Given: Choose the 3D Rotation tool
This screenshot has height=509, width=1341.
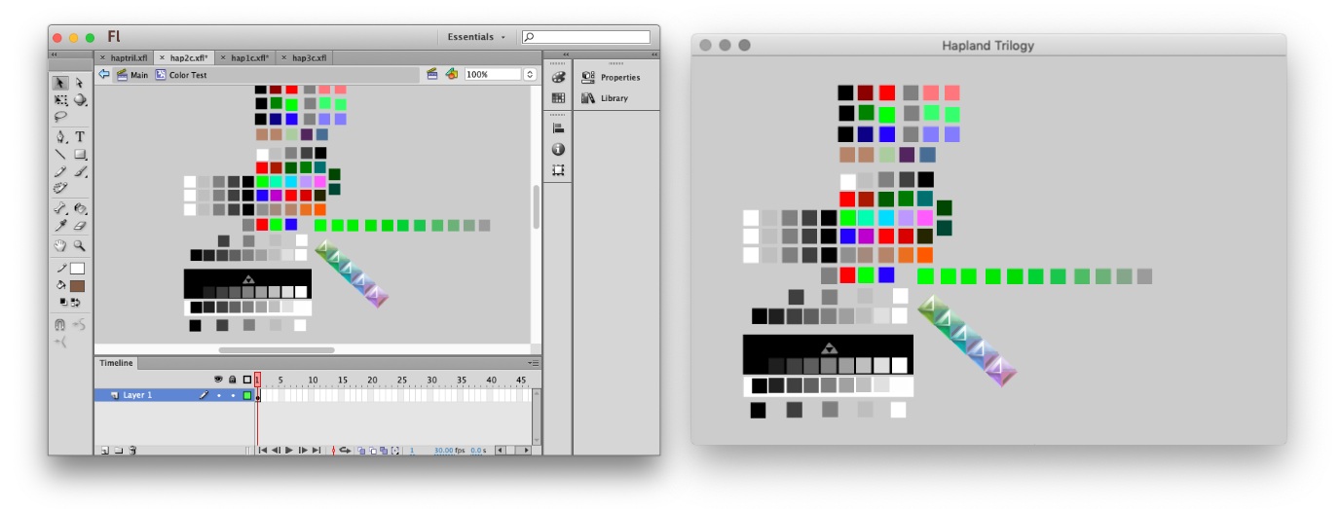Looking at the screenshot, I should (80, 100).
